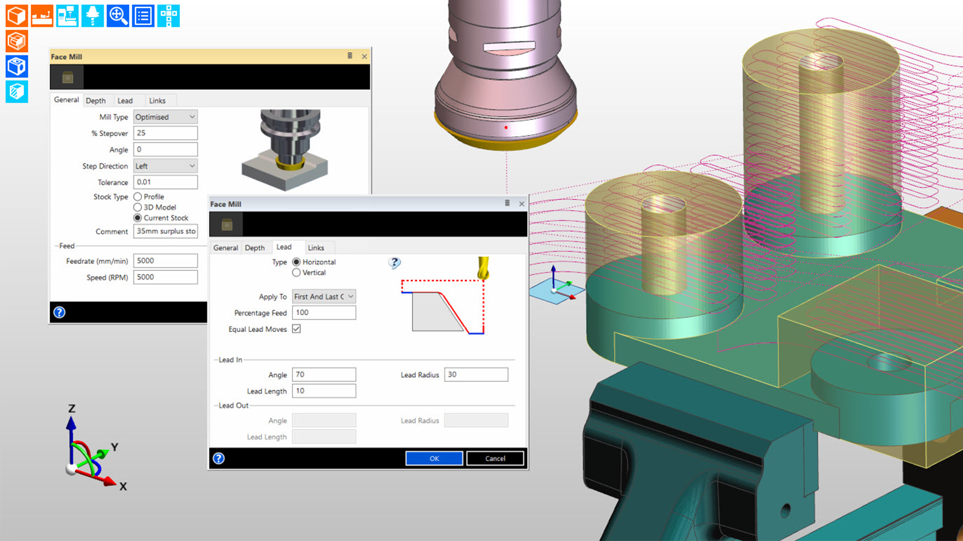Expand the Step Direction dropdown
This screenshot has height=541, width=963.
click(x=166, y=166)
